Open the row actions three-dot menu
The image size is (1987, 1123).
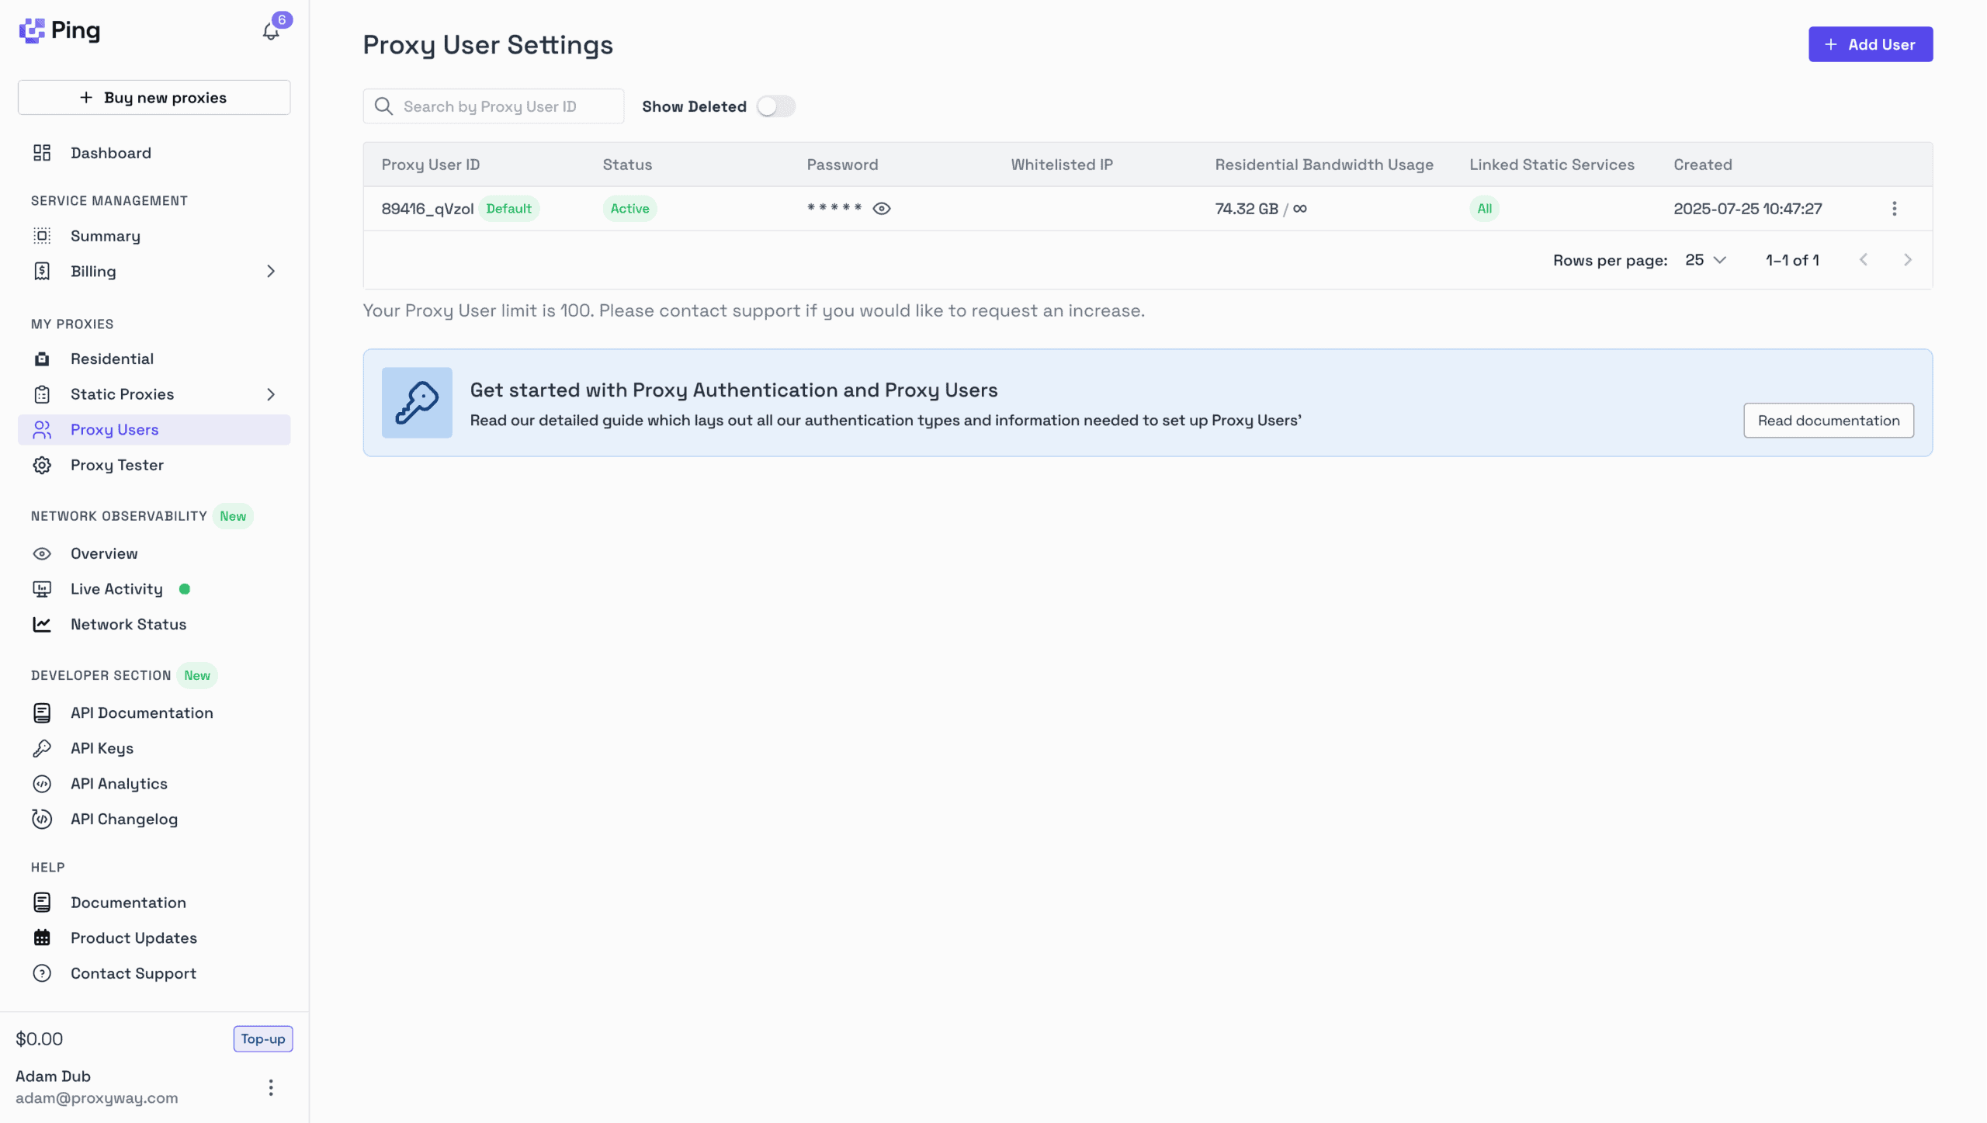click(1894, 209)
